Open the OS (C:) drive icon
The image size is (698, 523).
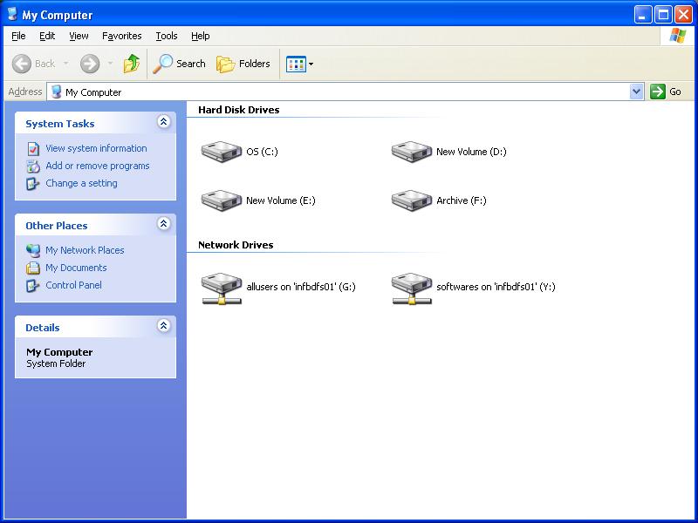pyautogui.click(x=222, y=151)
